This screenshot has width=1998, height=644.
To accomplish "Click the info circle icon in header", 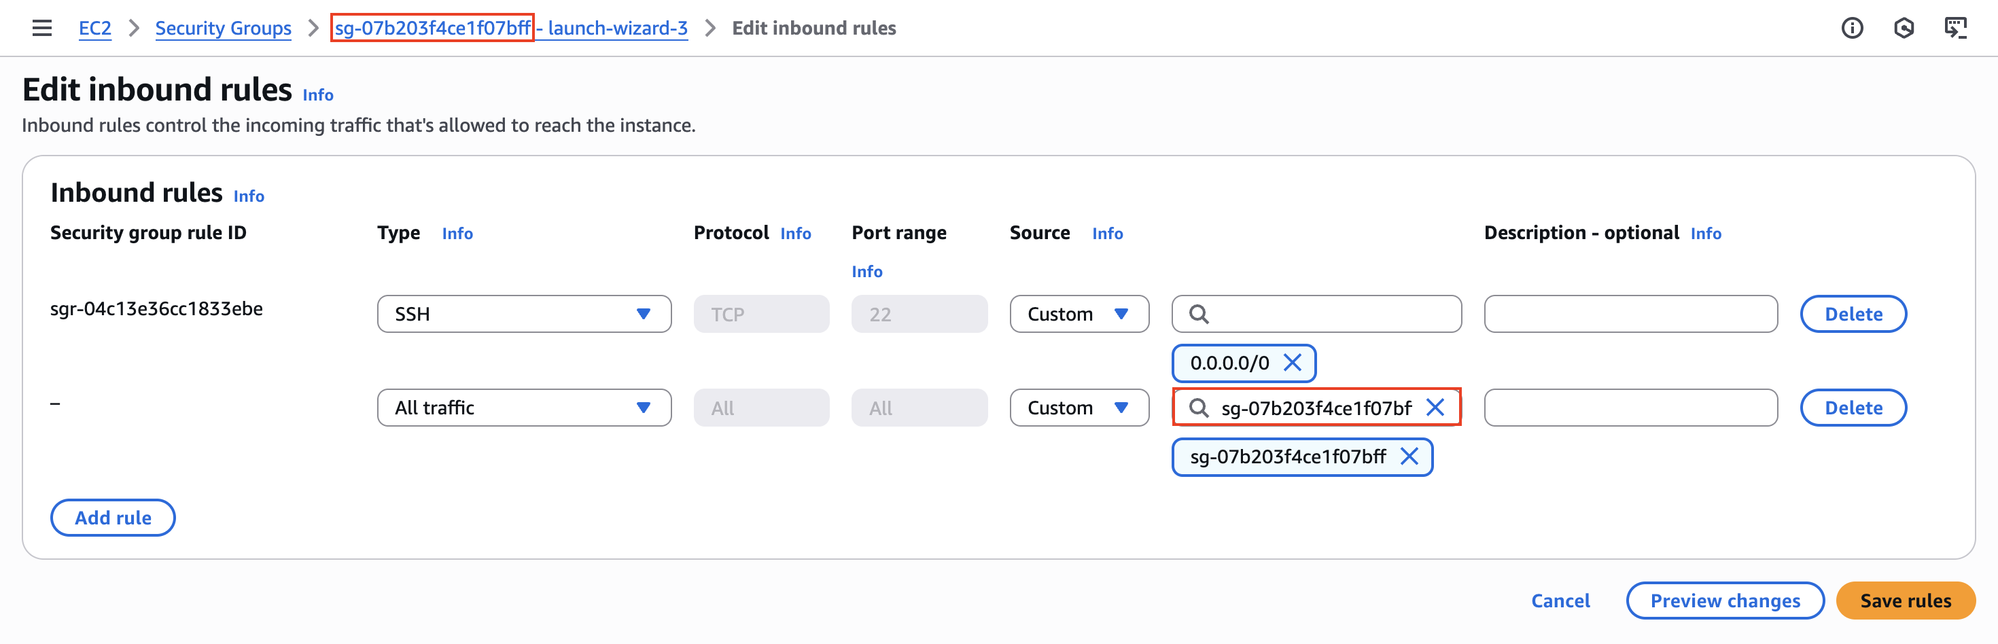I will click(1851, 29).
